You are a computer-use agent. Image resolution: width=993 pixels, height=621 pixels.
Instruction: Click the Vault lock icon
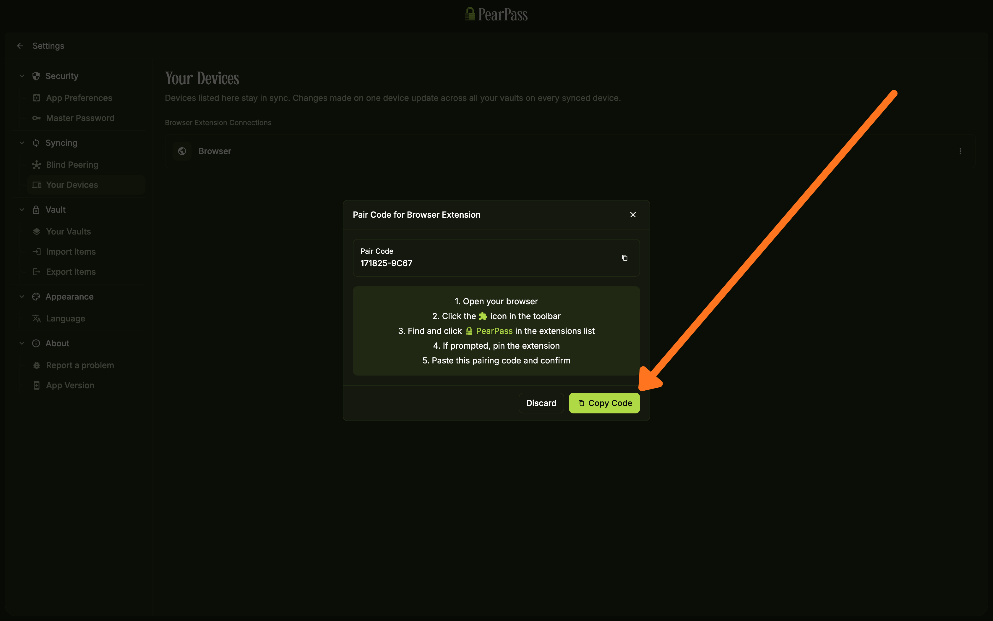pyautogui.click(x=36, y=209)
